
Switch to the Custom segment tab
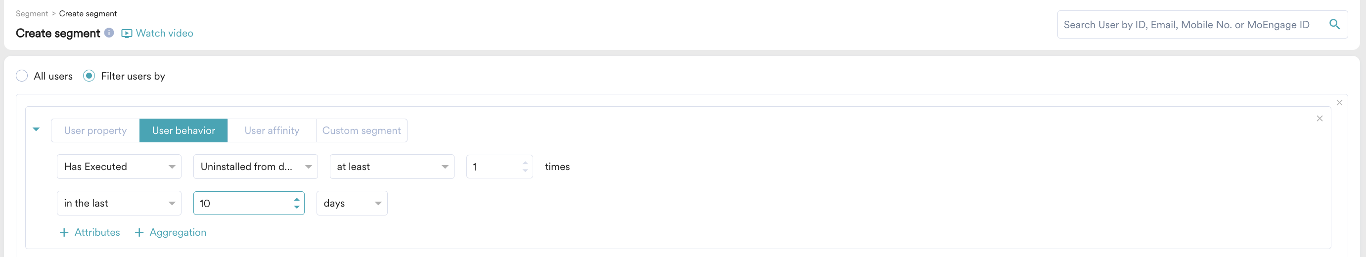(x=362, y=130)
